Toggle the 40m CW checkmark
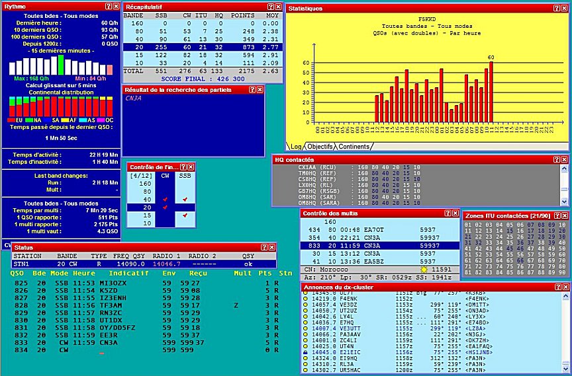The height and width of the screenshot is (376, 572). (166, 198)
